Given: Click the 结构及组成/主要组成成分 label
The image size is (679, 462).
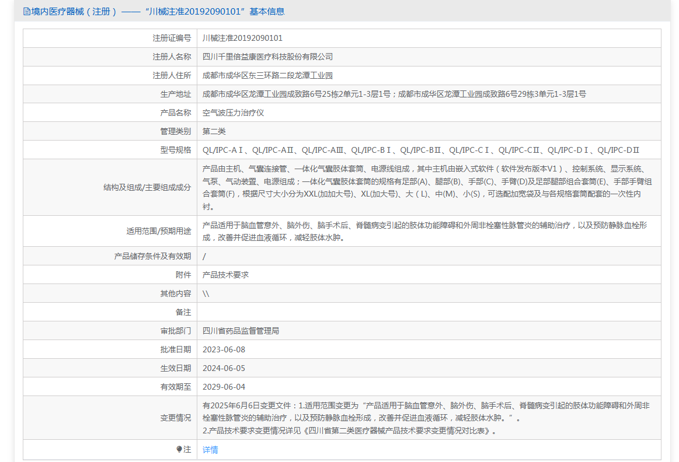Looking at the screenshot, I should (147, 187).
